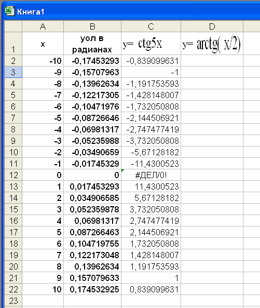Click the header cell containing 'x'
Viewport: 260px width, 308px height.
[x=43, y=44]
